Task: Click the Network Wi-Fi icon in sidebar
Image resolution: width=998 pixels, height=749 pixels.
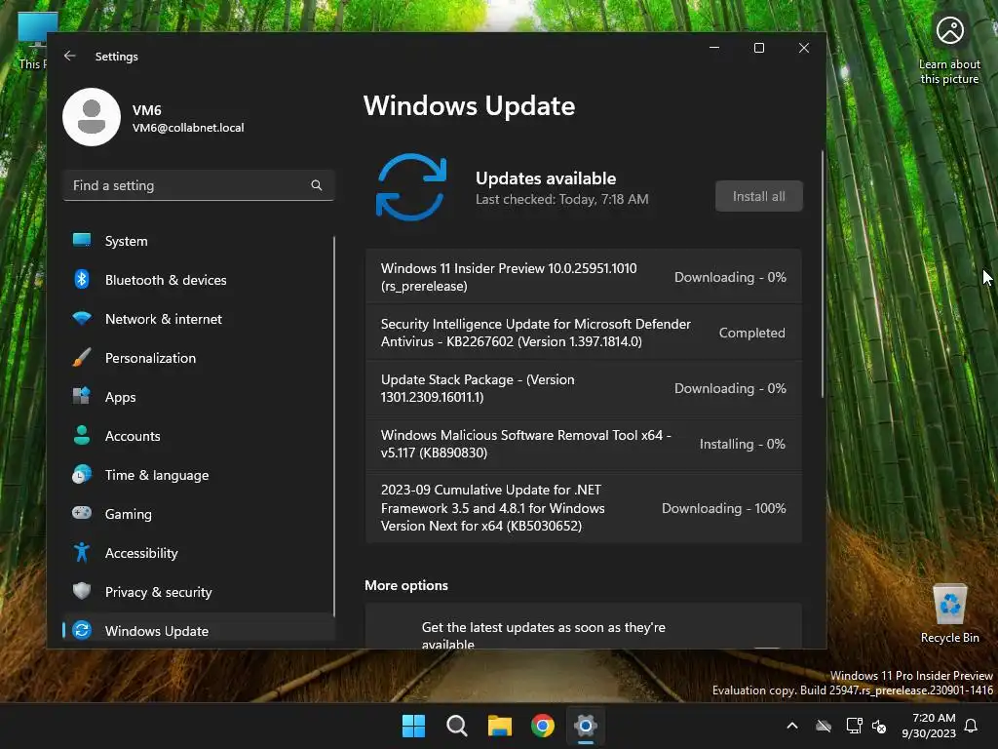Action: pyautogui.click(x=82, y=318)
